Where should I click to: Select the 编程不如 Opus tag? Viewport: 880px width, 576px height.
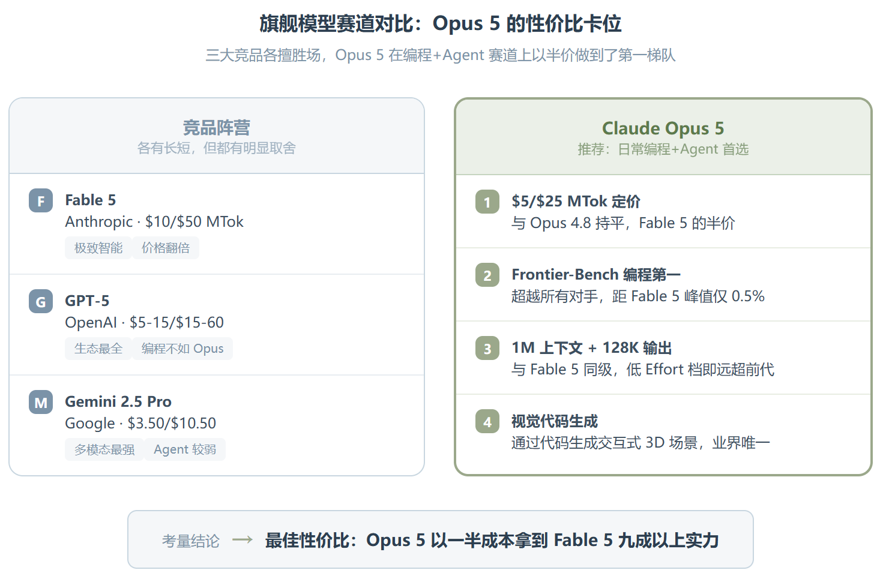(x=182, y=349)
